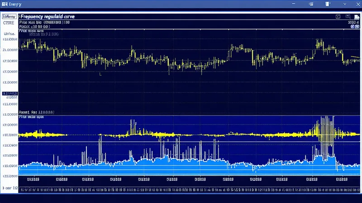Click the Frequency regulaid curve chart title
The image size is (362, 203).
point(48,17)
